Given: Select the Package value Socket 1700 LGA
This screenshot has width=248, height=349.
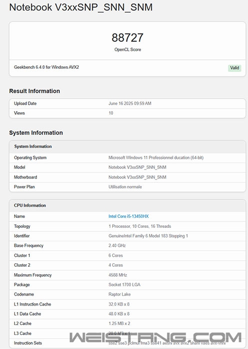Looking at the screenshot, I should tap(124, 285).
